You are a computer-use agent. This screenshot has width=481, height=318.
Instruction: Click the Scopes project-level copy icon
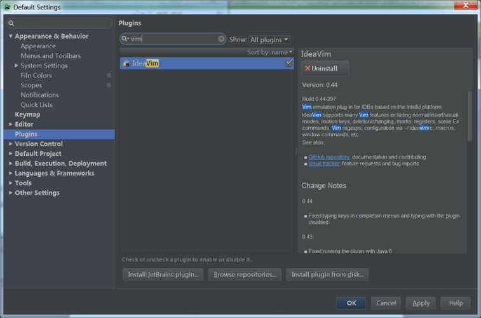(109, 85)
